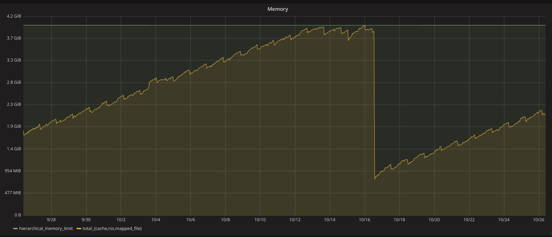Click the 10/8 date label
The width and height of the screenshot is (552, 237).
(225, 220)
